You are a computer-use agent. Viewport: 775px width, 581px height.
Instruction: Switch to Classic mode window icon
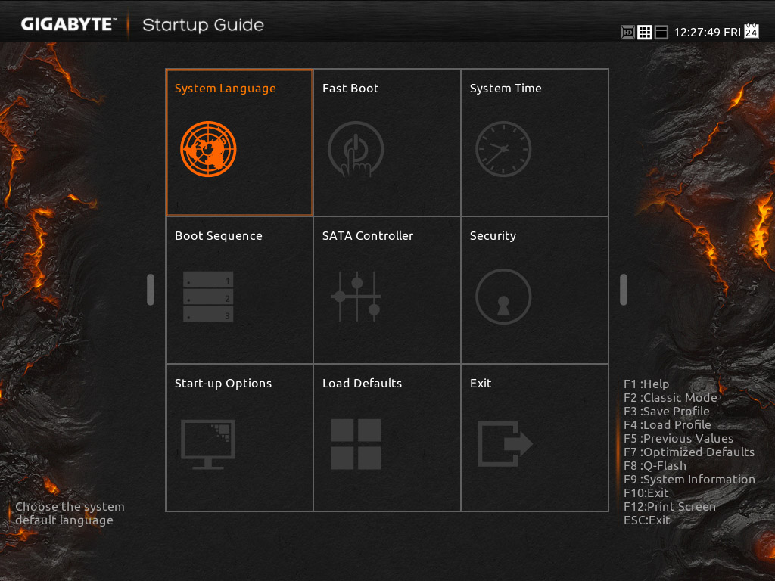point(661,33)
